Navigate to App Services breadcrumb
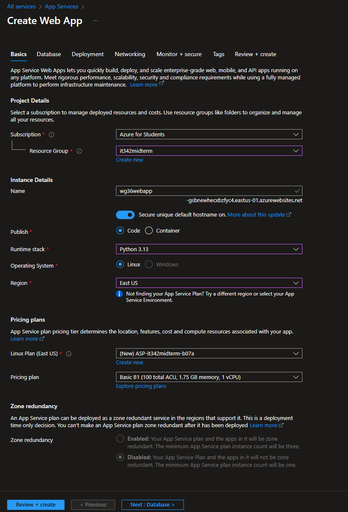The image size is (348, 512). point(62,7)
